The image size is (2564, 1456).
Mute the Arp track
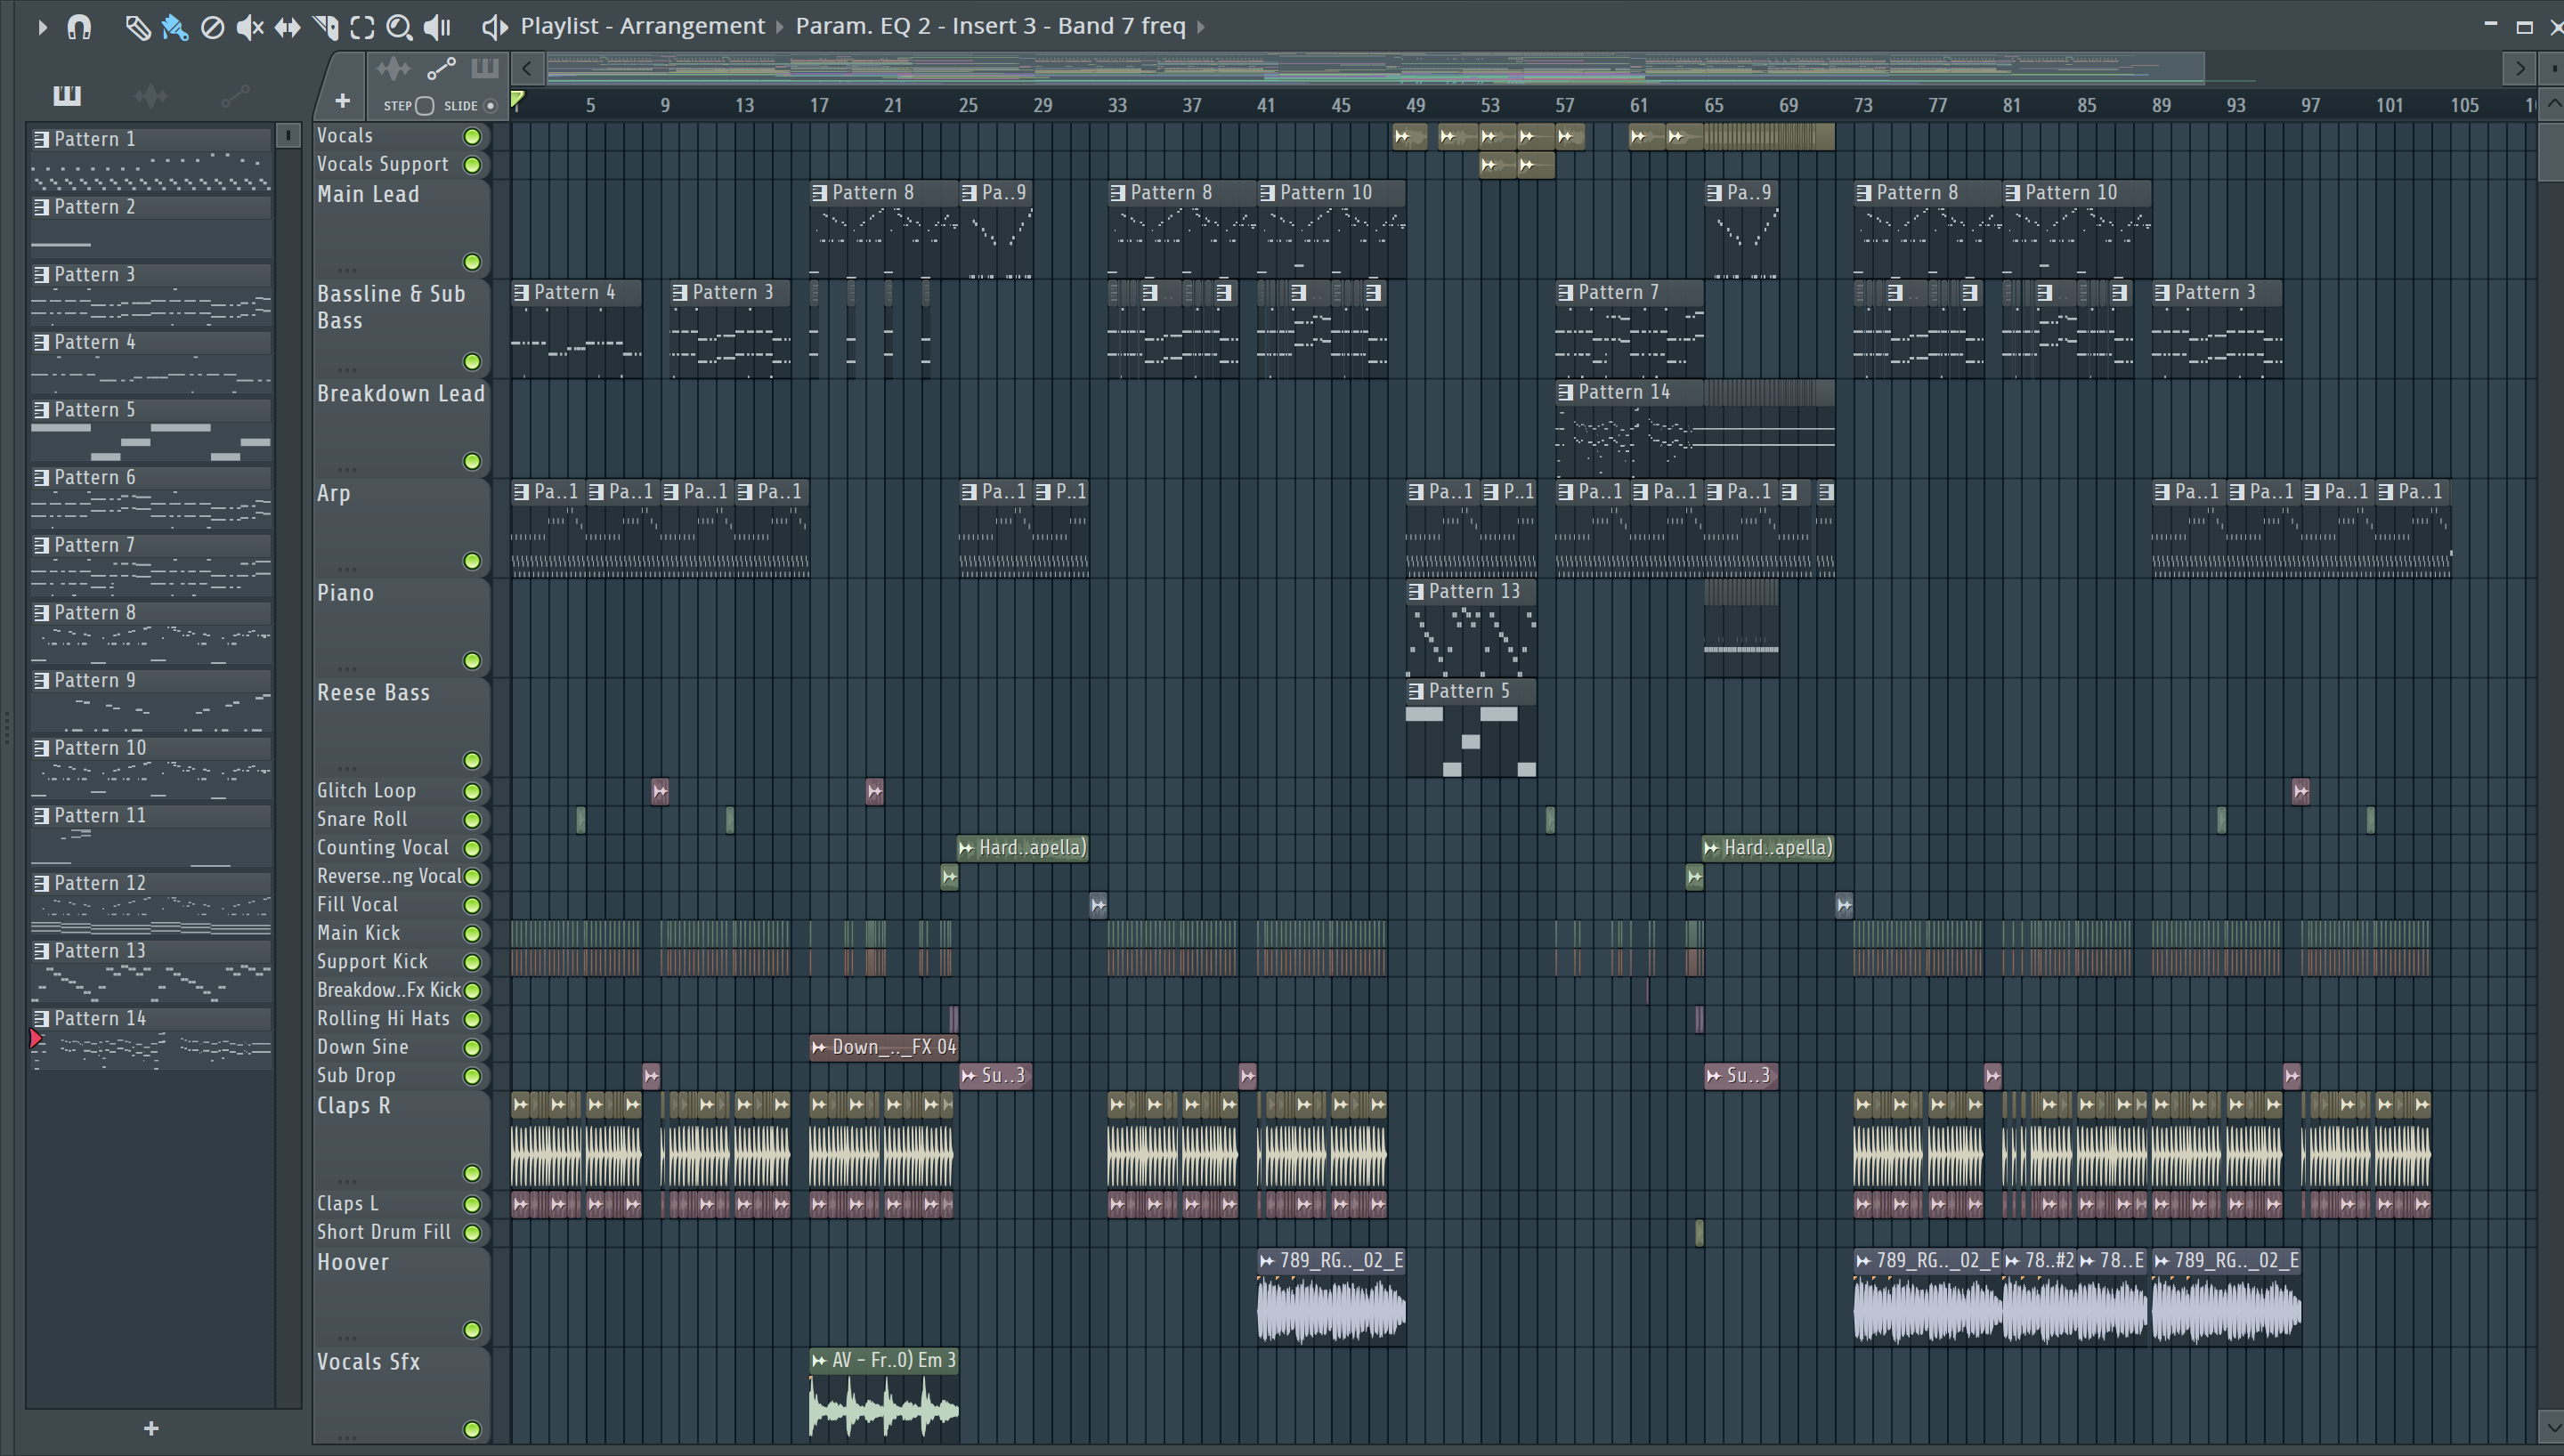472,561
